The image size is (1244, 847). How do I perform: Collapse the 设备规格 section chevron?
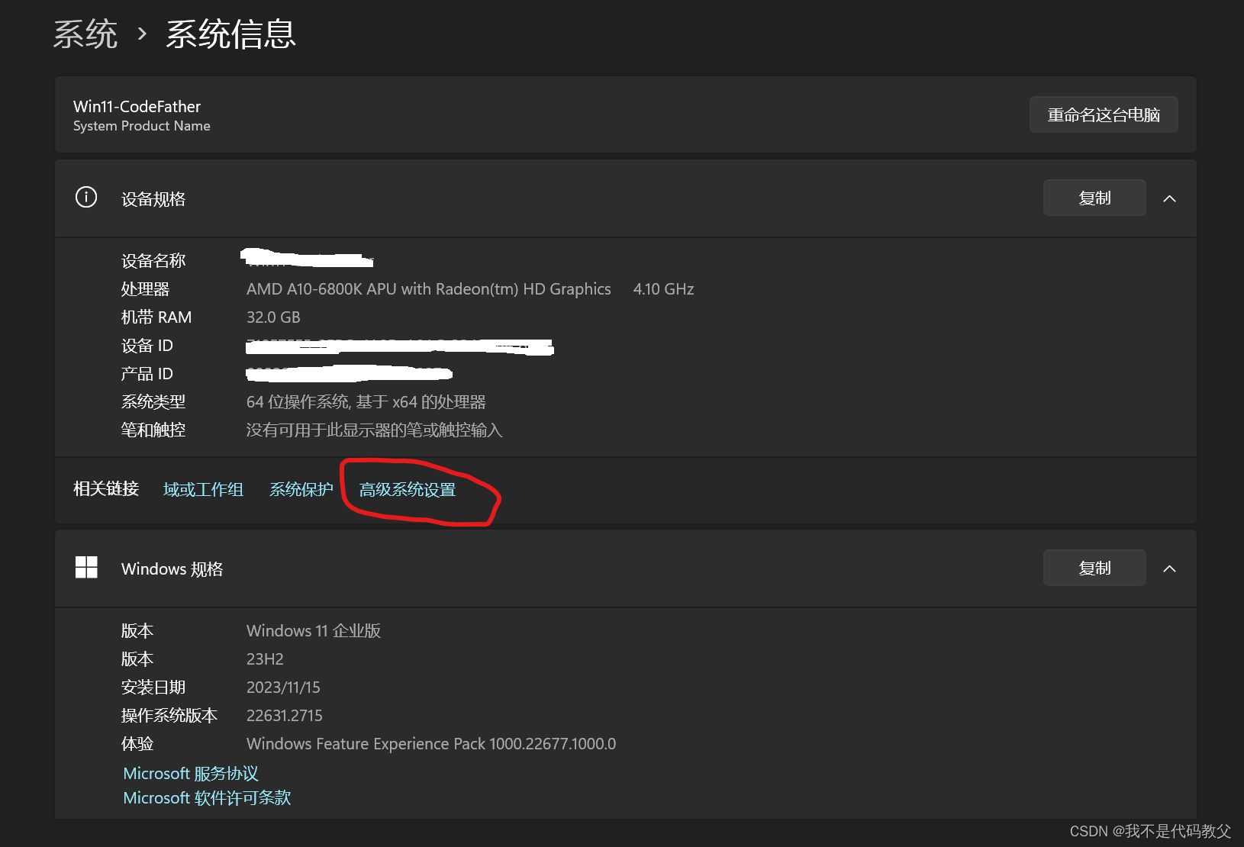1169,198
